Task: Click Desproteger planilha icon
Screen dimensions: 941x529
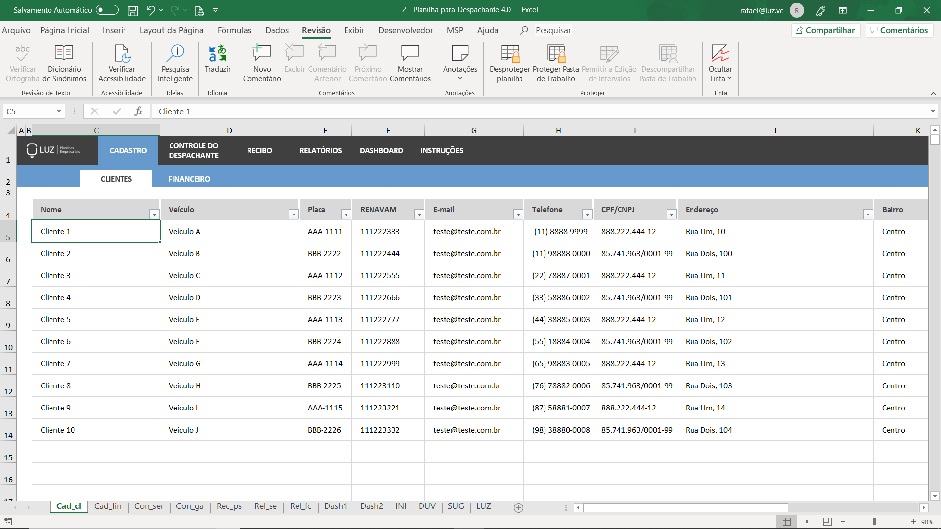Action: 510,53
